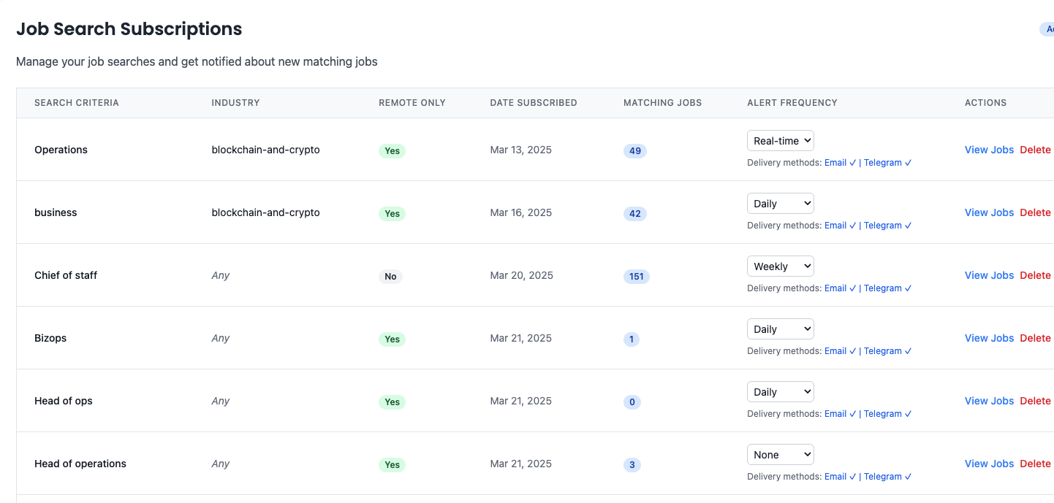Click the Date Subscribed column header

click(x=534, y=103)
